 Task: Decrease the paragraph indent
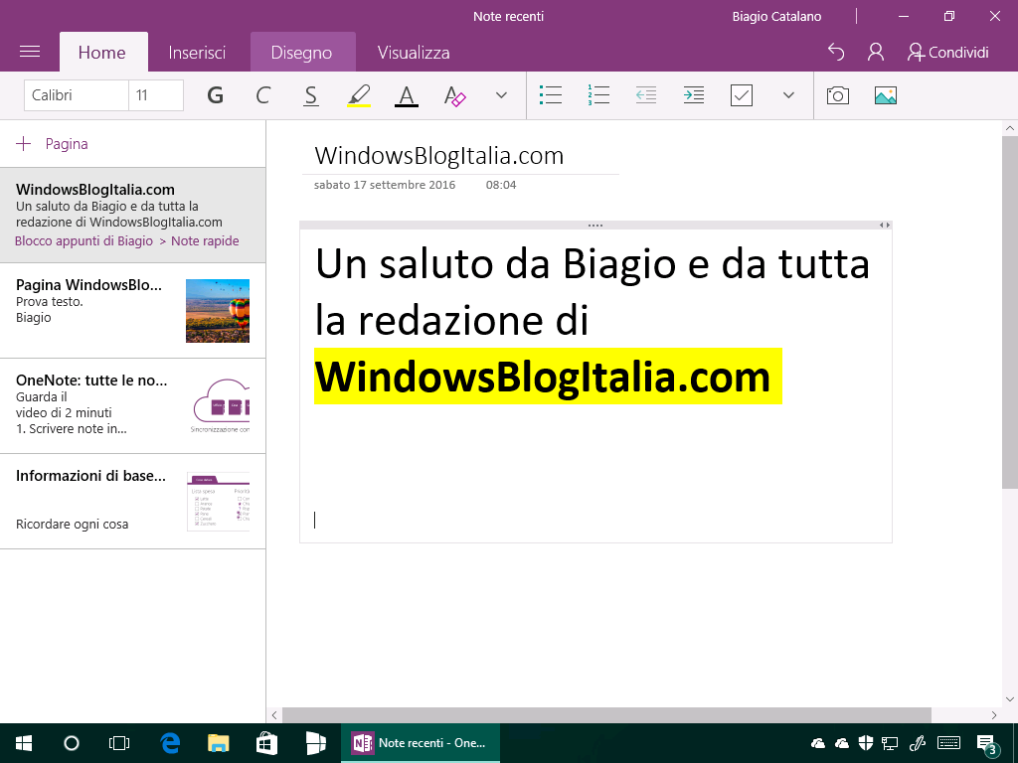pyautogui.click(x=646, y=95)
